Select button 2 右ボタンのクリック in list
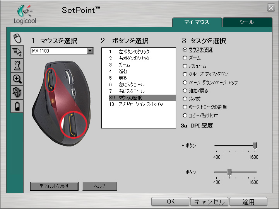Image resolution: width=279 pixels, height=209 pixels. point(142,58)
